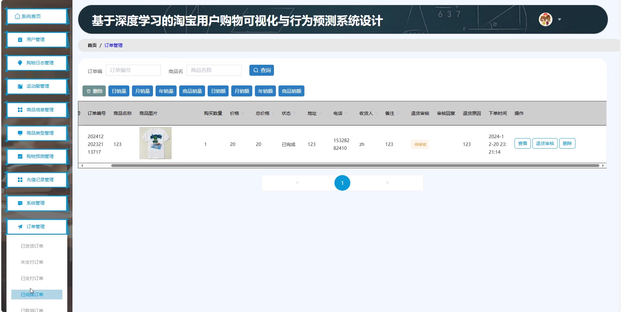The height and width of the screenshot is (312, 621).
Task: Focus the 商品名称 search field
Action: click(x=214, y=70)
